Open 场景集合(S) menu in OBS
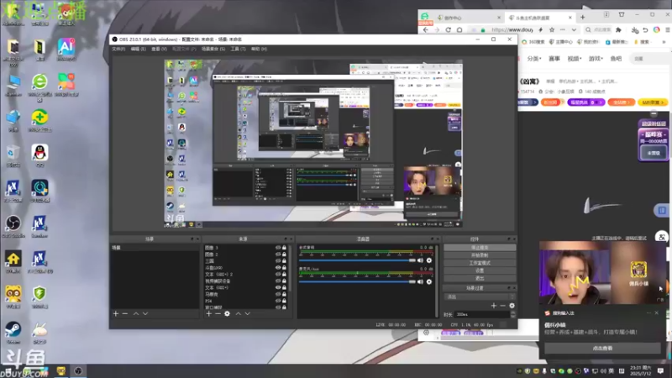672x378 pixels. pyautogui.click(x=213, y=50)
